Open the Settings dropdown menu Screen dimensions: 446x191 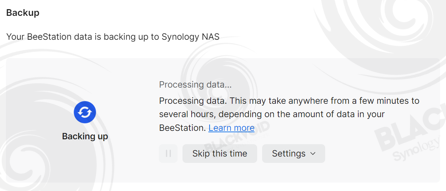point(293,153)
